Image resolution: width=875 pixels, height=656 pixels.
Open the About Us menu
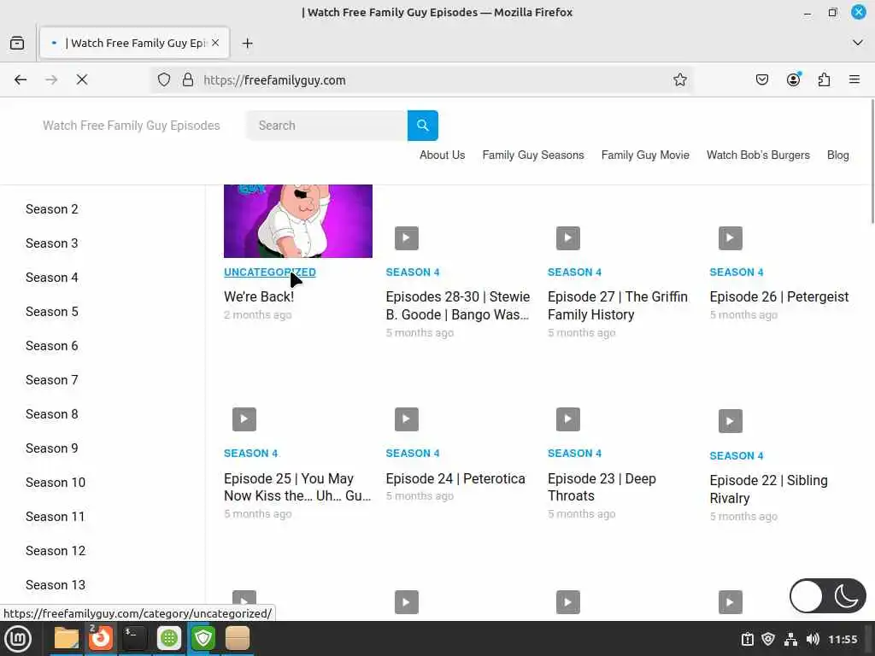click(442, 155)
